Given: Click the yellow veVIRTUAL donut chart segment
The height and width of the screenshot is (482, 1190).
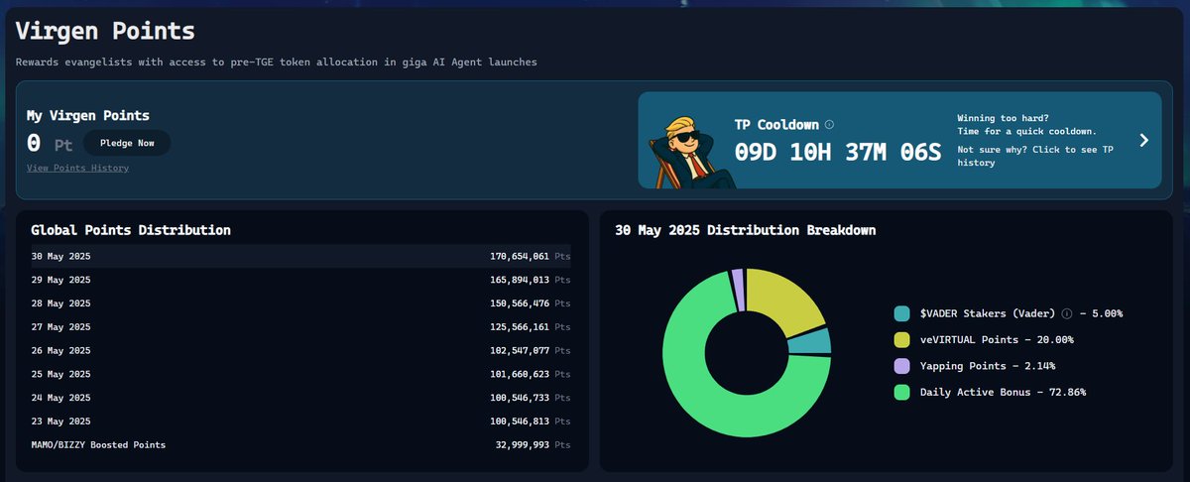Looking at the screenshot, I should [783, 298].
